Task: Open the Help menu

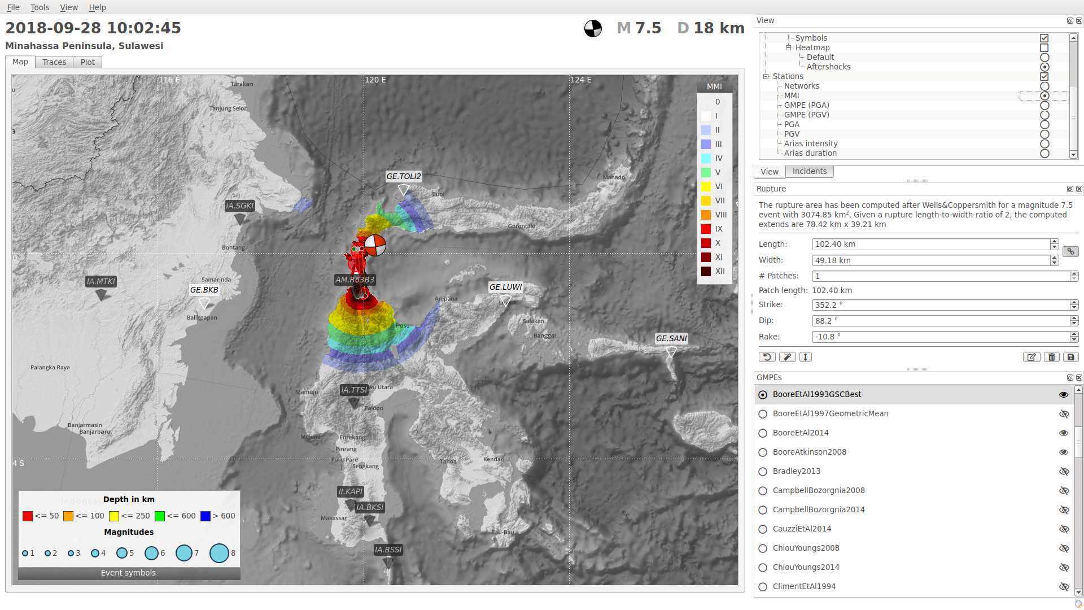Action: [97, 7]
